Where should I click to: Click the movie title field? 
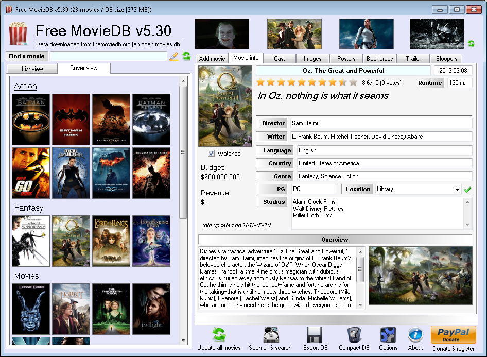tap(343, 71)
